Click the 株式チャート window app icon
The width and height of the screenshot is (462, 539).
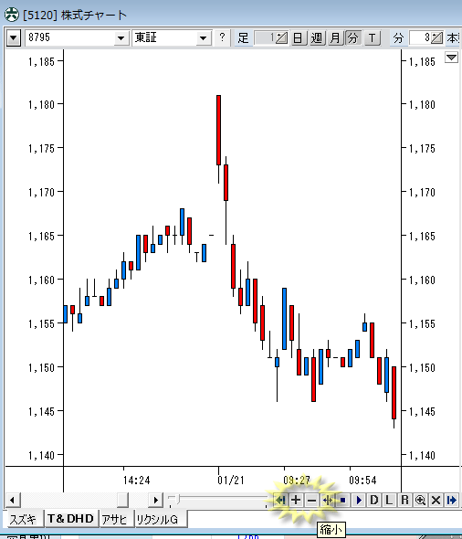pos(11,15)
